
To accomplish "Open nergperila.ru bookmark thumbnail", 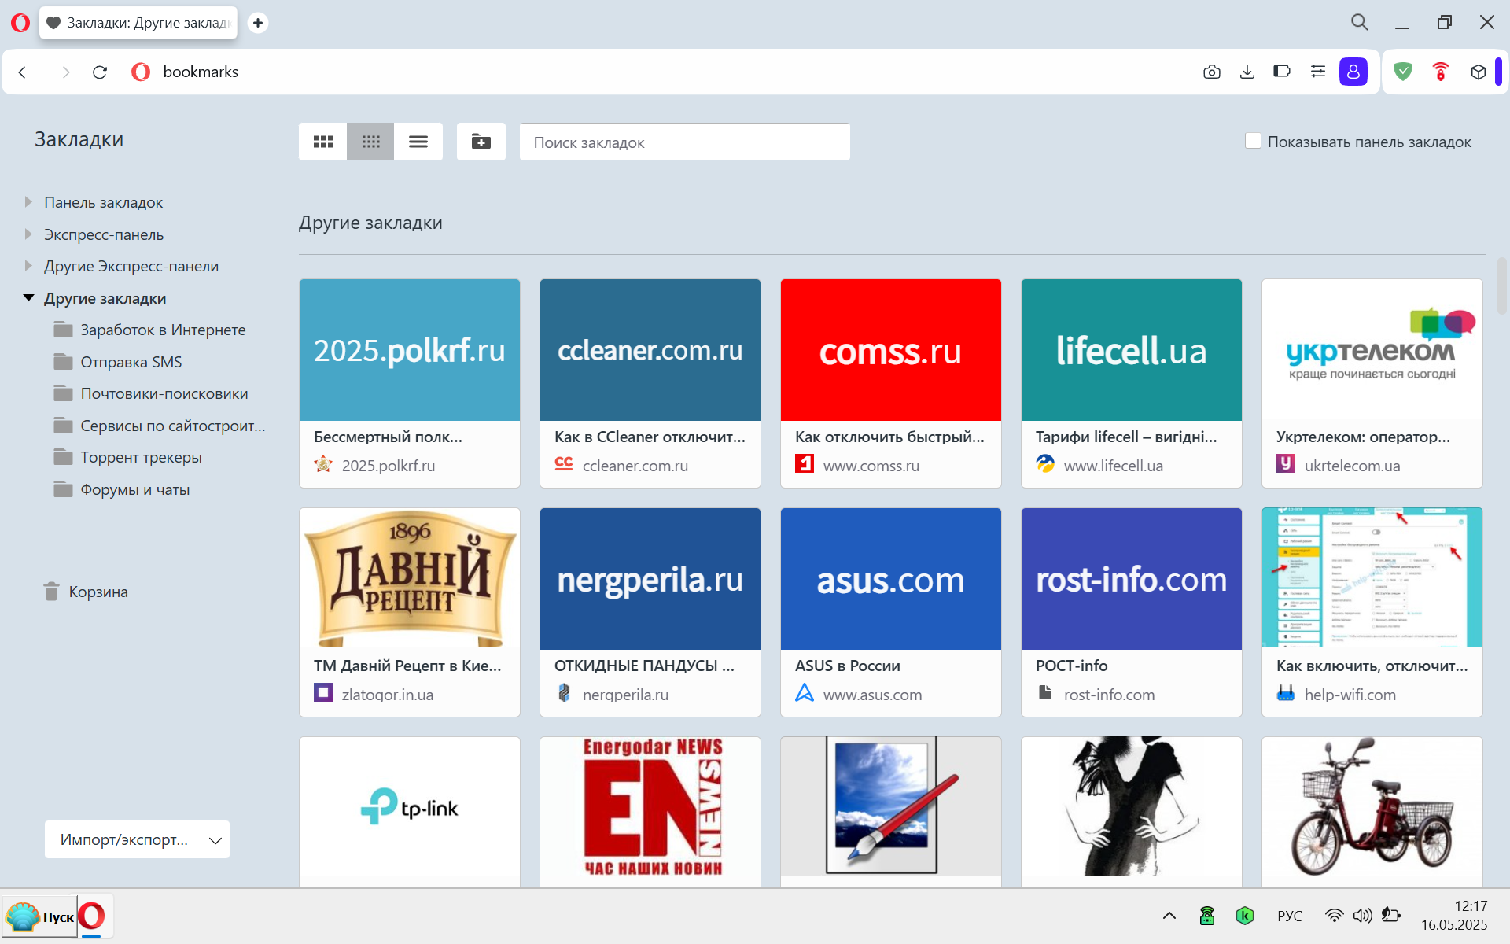I will [x=650, y=579].
